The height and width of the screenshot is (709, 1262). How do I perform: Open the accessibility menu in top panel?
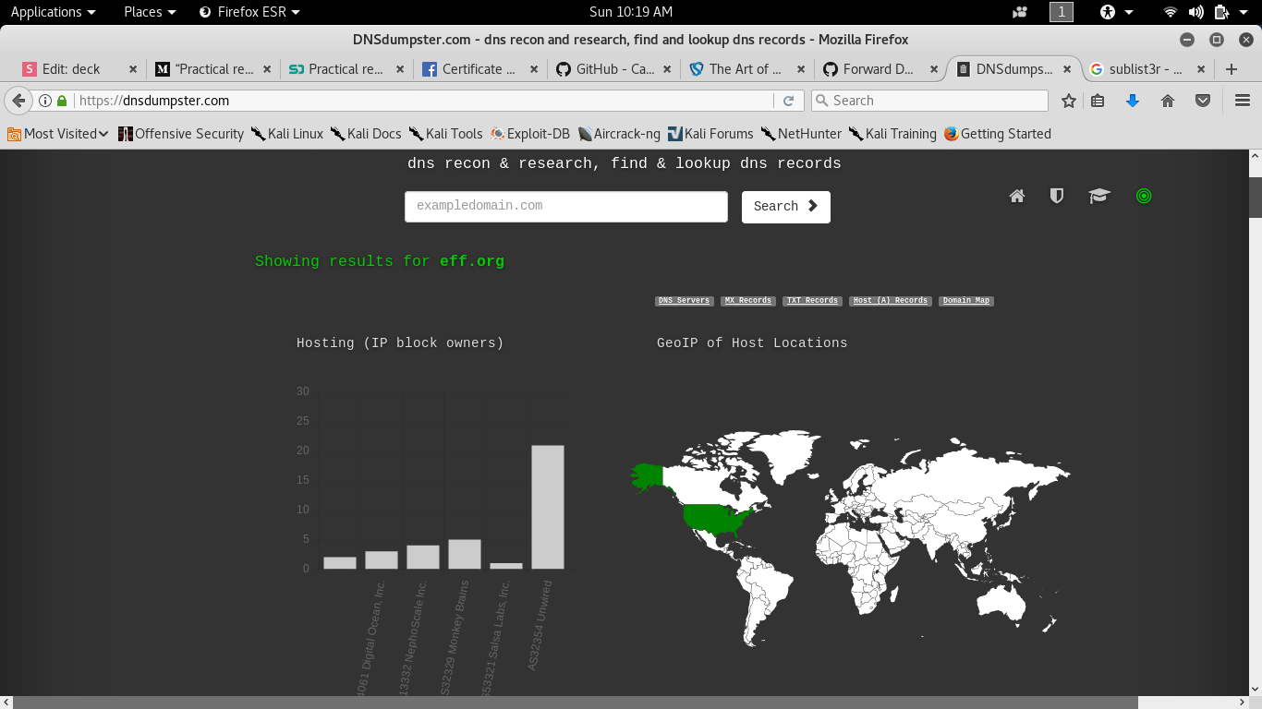click(1116, 12)
